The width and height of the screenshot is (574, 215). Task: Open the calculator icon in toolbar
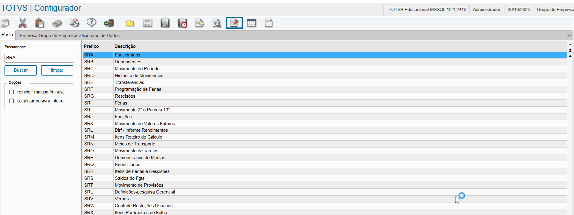click(57, 23)
